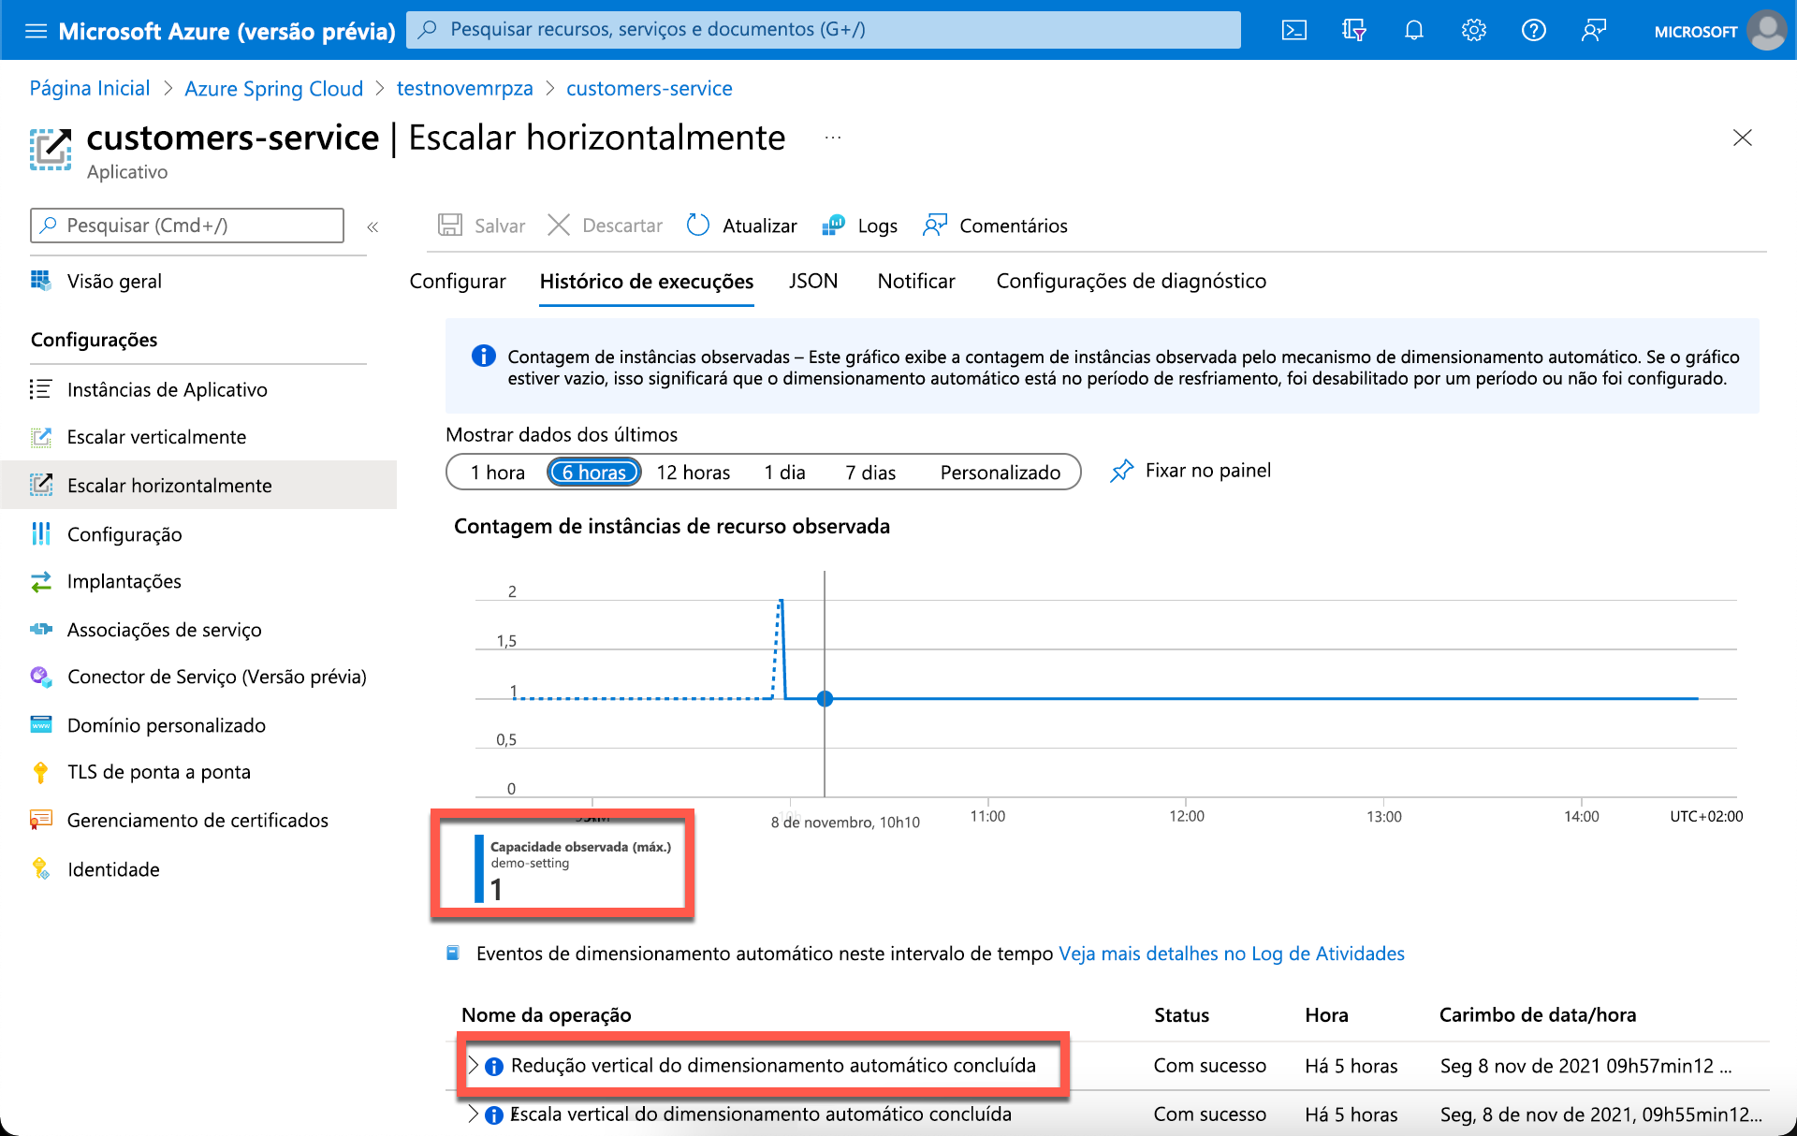Open the Cloud Shell icon in top bar
The image size is (1797, 1136).
click(x=1293, y=31)
